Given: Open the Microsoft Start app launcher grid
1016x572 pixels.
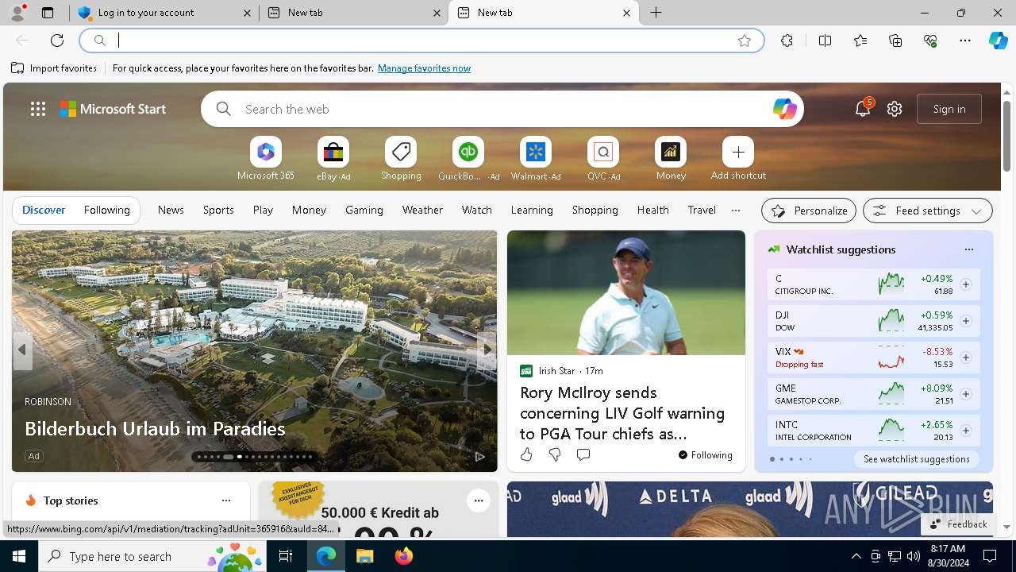Looking at the screenshot, I should tap(38, 109).
